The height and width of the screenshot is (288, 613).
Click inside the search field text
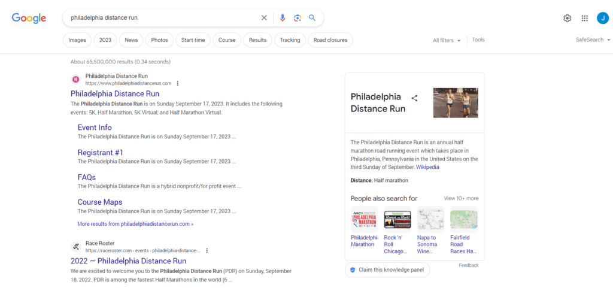[x=104, y=18]
